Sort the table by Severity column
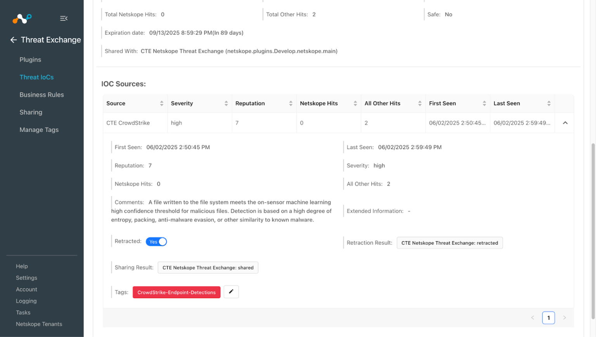The height and width of the screenshot is (337, 596). pos(227,103)
